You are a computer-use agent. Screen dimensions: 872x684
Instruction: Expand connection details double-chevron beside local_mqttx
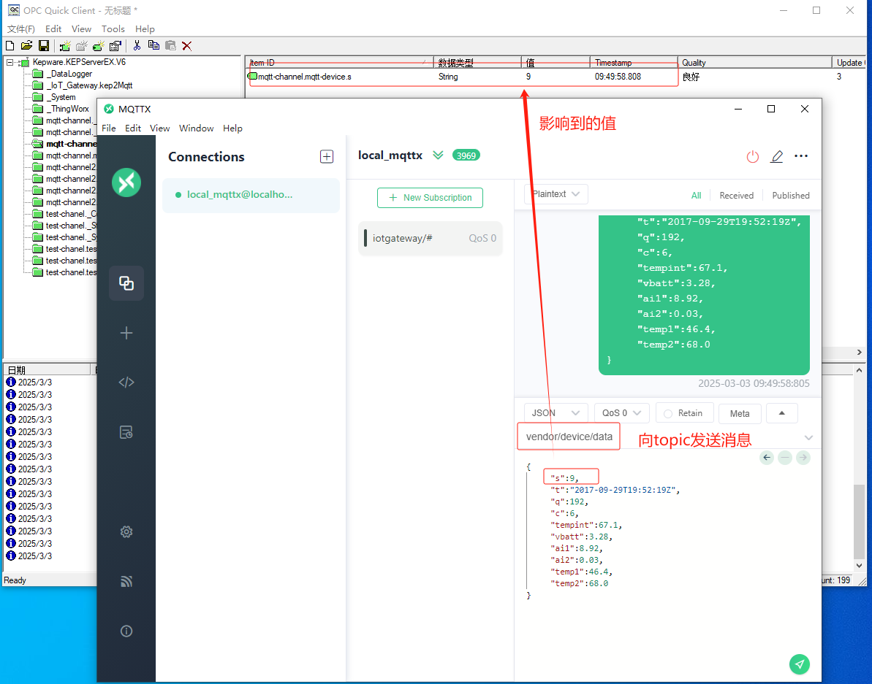click(x=439, y=155)
